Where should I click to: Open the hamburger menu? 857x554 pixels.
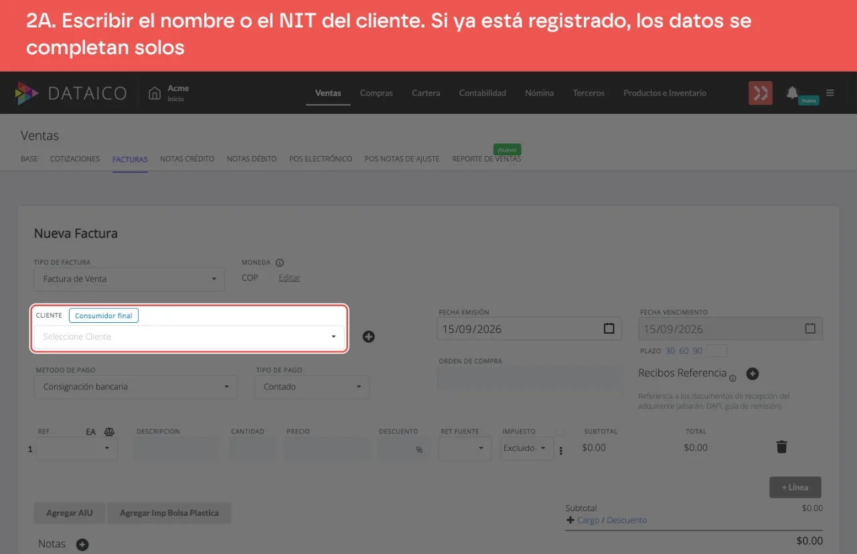click(x=830, y=93)
